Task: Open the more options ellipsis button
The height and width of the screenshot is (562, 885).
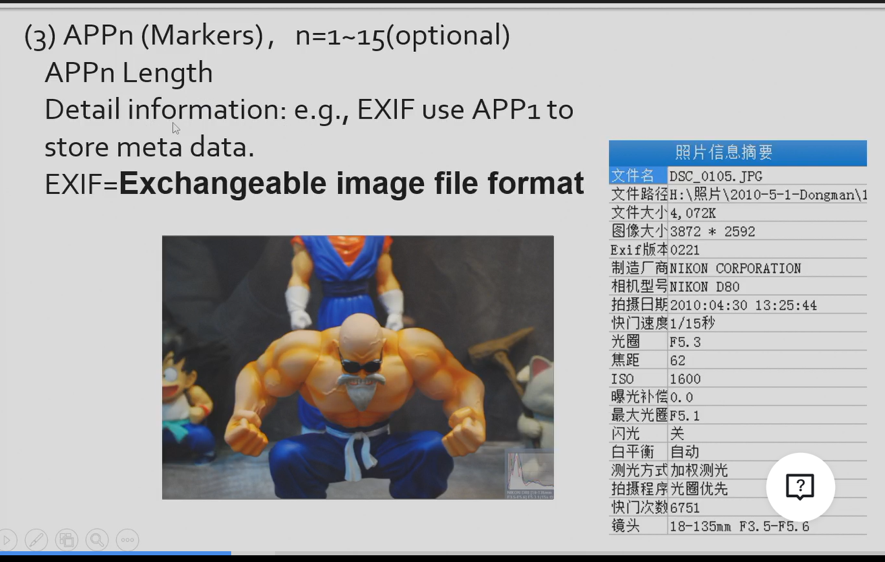Action: (x=127, y=540)
